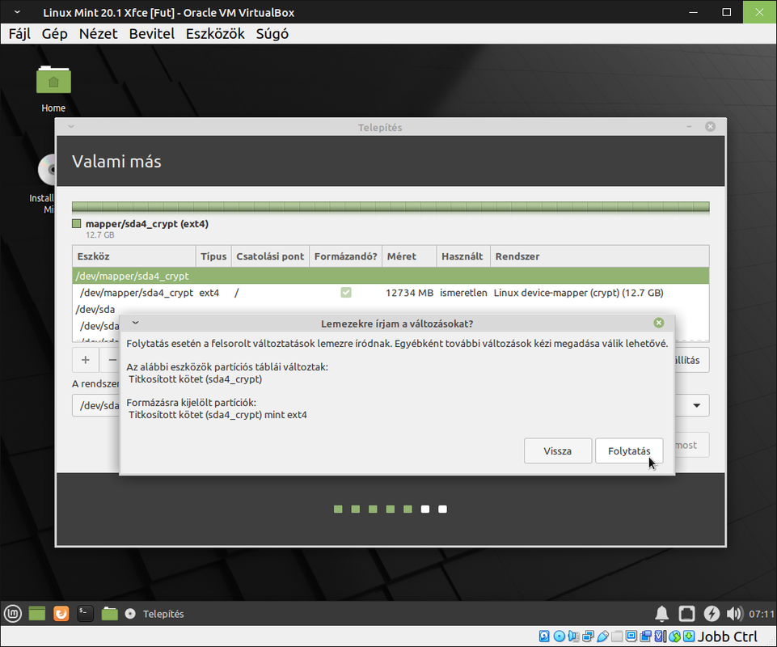Click the Használt column header
The width and height of the screenshot is (777, 647).
tap(463, 256)
